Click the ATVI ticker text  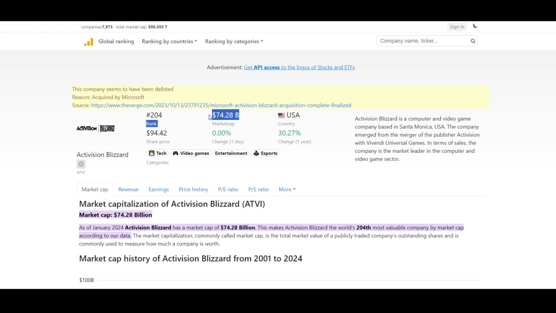pos(81,173)
